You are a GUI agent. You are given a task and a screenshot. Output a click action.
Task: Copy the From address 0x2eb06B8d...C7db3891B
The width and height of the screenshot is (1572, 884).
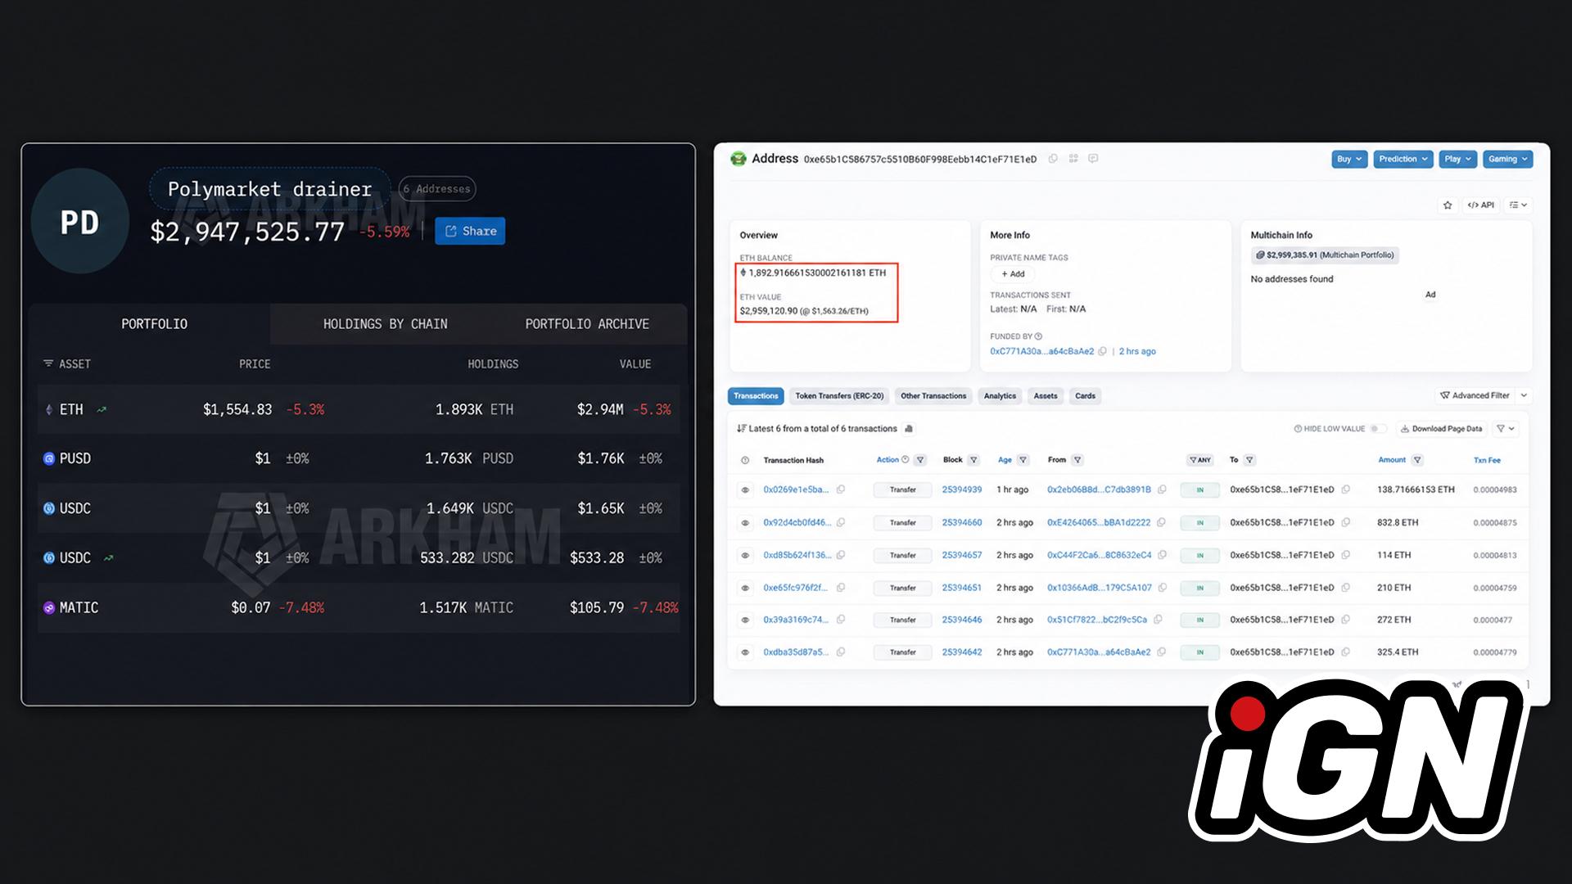pyautogui.click(x=1162, y=489)
